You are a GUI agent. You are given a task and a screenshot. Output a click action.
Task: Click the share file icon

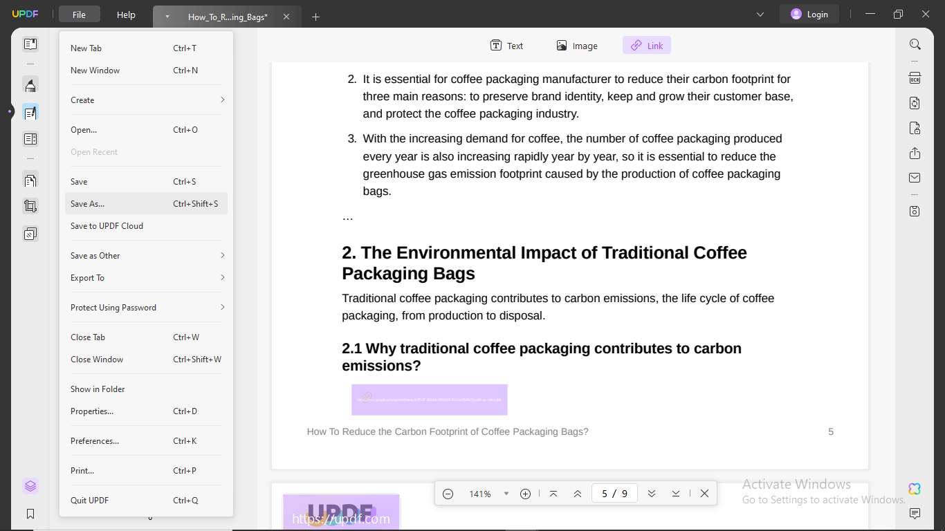tap(915, 153)
